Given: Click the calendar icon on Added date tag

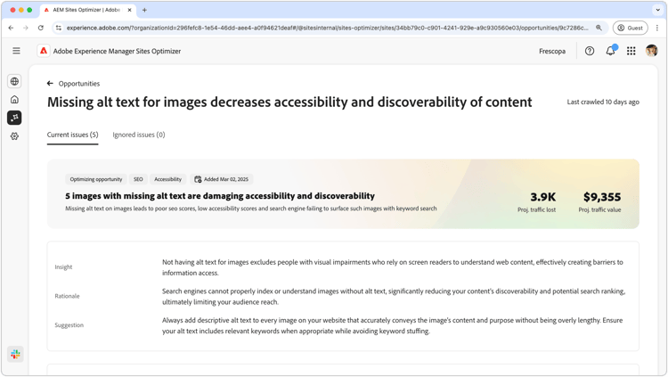Looking at the screenshot, I should click(x=198, y=179).
